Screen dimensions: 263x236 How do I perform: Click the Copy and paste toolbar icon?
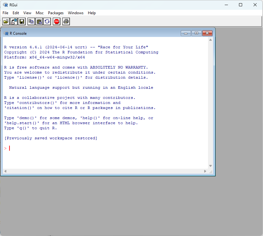[x=47, y=21]
